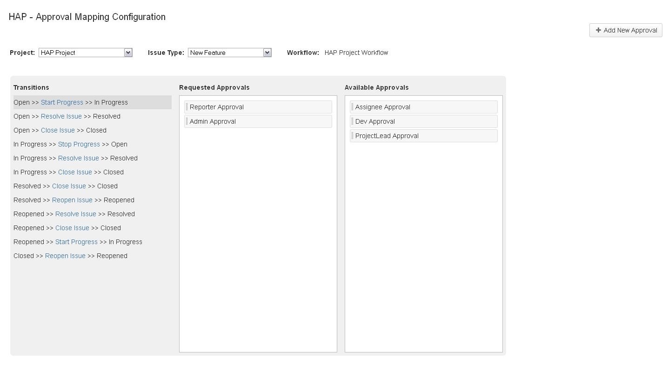Select Resolved to Reopen Issue transition
The height and width of the screenshot is (385, 668).
point(72,200)
